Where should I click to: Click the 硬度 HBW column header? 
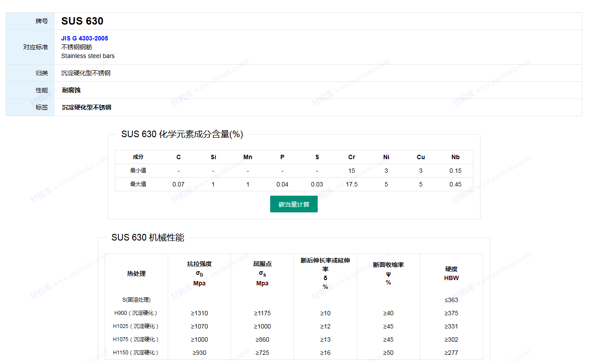[x=451, y=273]
